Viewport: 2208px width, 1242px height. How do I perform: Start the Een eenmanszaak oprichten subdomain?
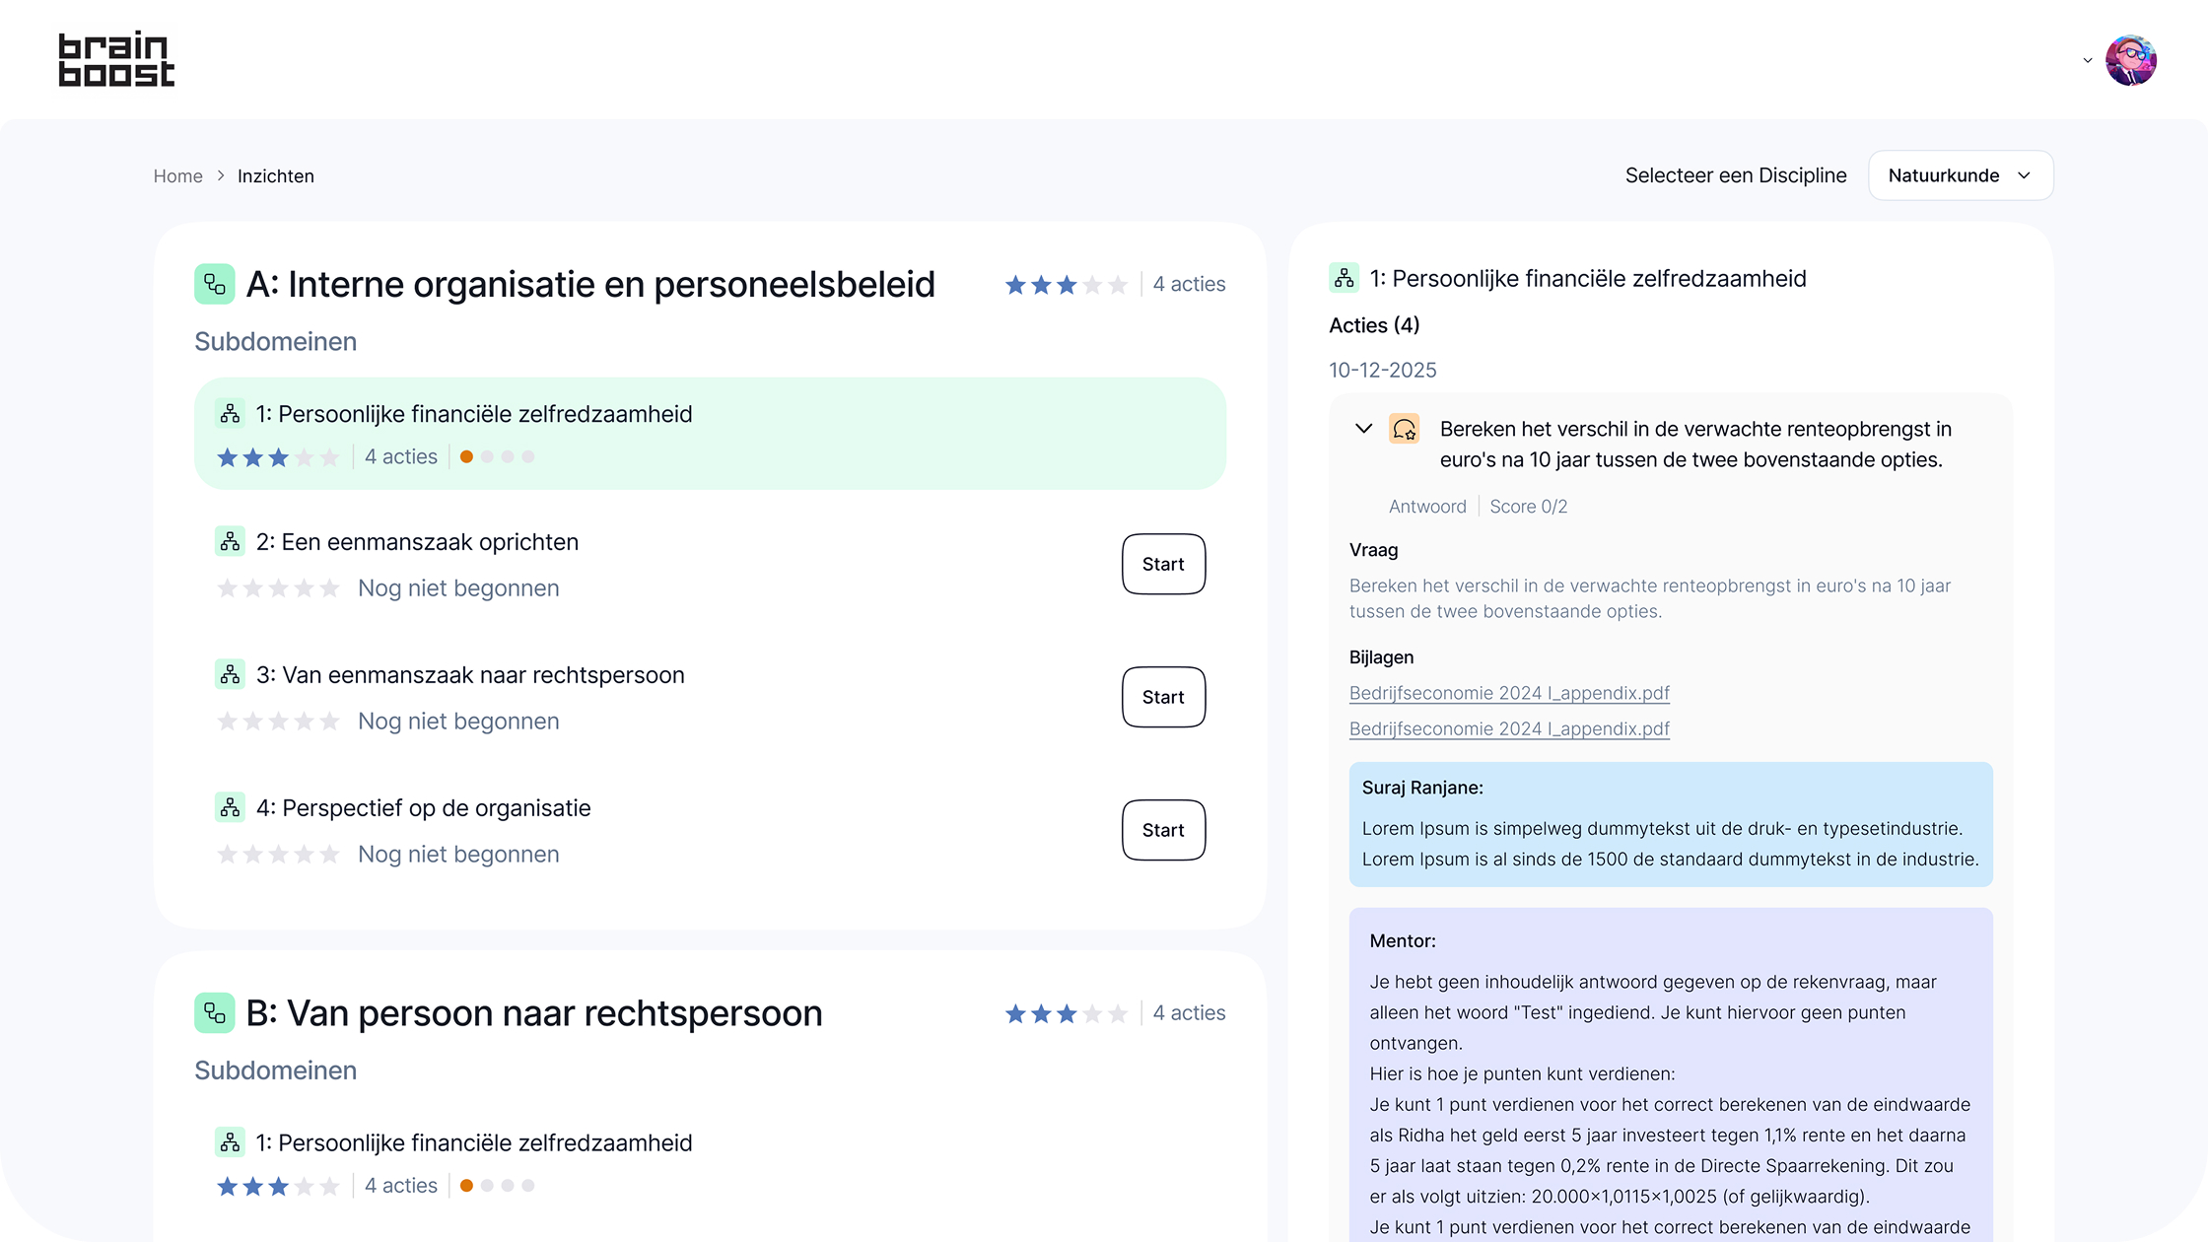(x=1163, y=564)
